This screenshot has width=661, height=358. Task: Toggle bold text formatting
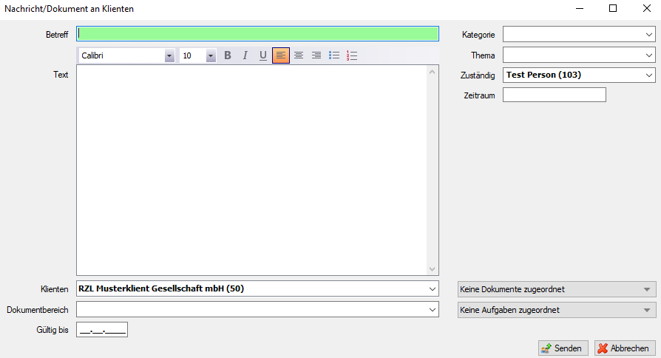[x=228, y=55]
